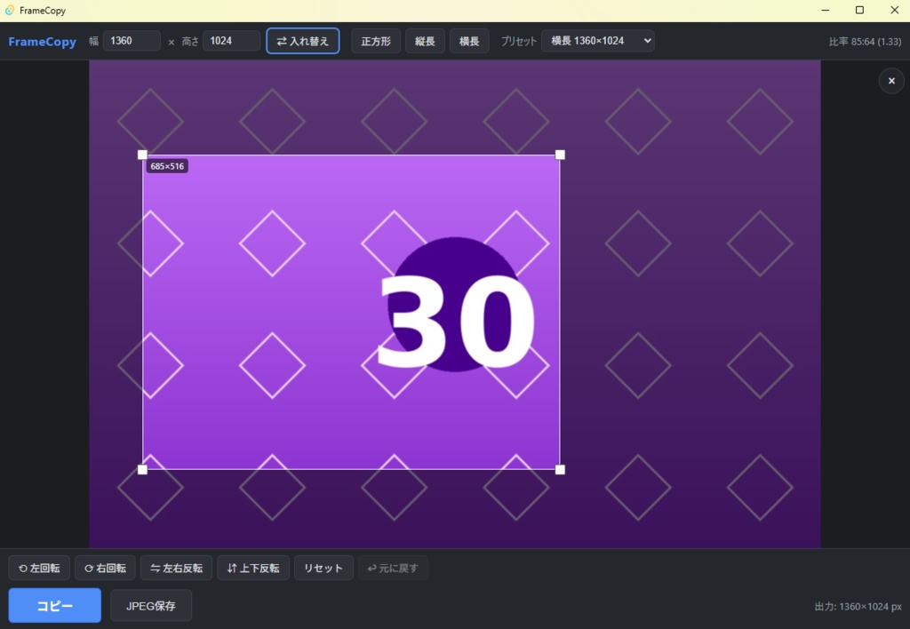Viewport: 910px width, 629px height.
Task: Click the 入れ替え swap dimensions button
Action: coord(303,41)
